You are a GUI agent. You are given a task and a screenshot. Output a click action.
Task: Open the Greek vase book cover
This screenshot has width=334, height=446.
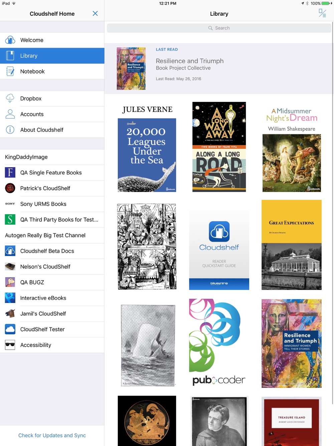tap(147, 421)
